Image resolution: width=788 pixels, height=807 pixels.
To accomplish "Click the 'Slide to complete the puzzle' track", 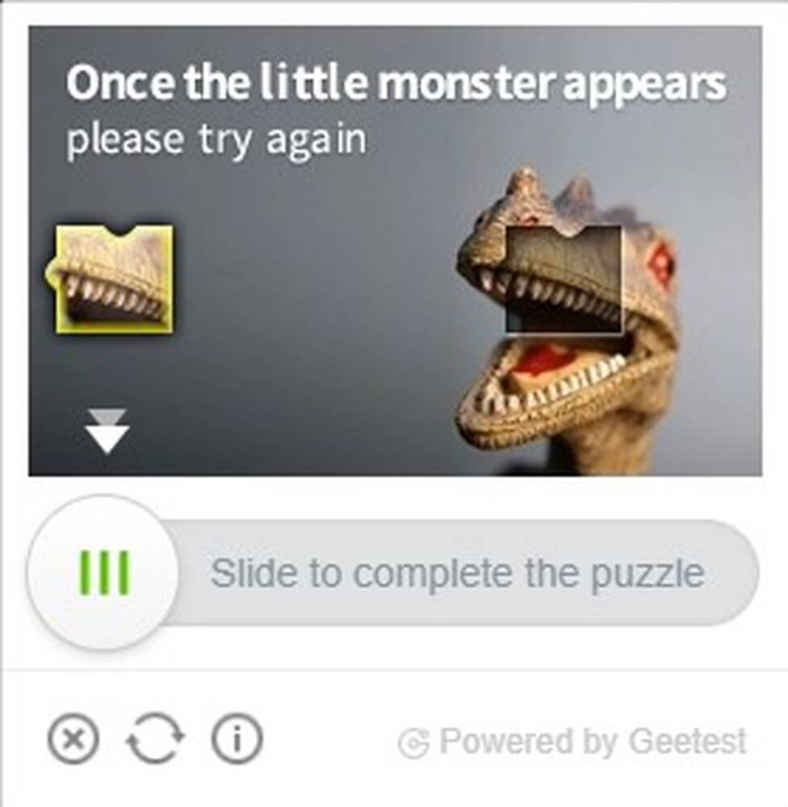I will 459,573.
